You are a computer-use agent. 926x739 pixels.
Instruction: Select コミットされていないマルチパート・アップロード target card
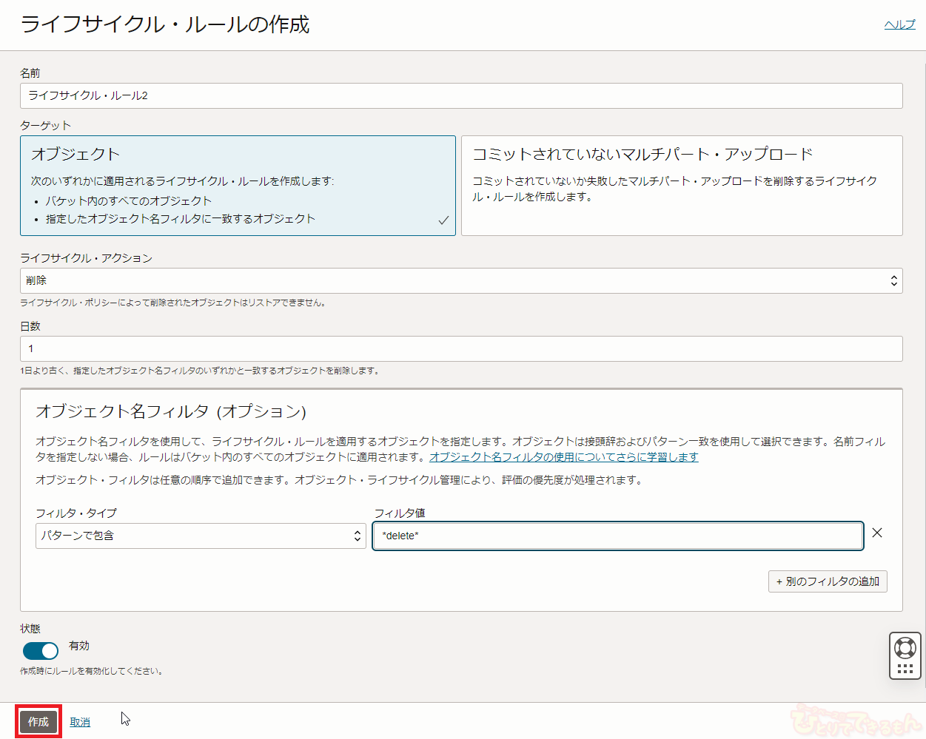[x=681, y=185]
